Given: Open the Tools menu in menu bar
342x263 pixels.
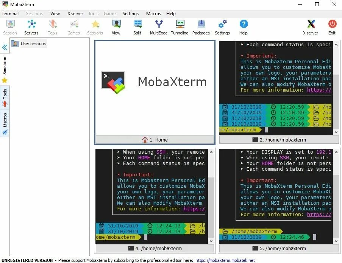Looking at the screenshot, I should pyautogui.click(x=93, y=14).
